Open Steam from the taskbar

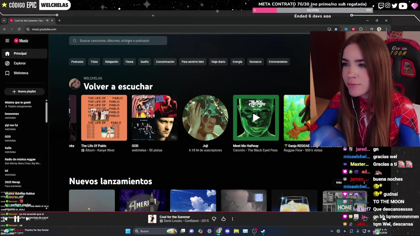click(x=263, y=231)
